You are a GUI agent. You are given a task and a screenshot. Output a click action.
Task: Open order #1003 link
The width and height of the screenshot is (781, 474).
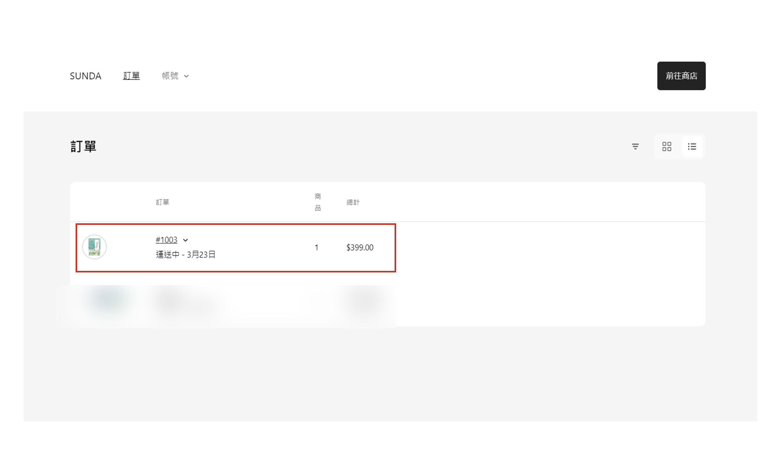click(x=166, y=240)
